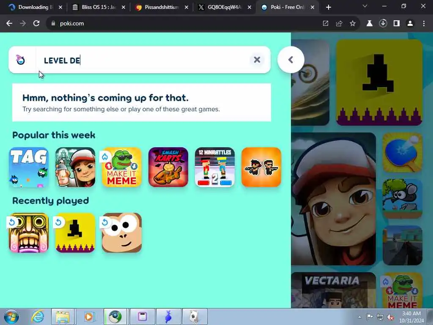Open the large yellow Level Devil tile on homepage
Viewport: 433px width, 325px height.
379,83
